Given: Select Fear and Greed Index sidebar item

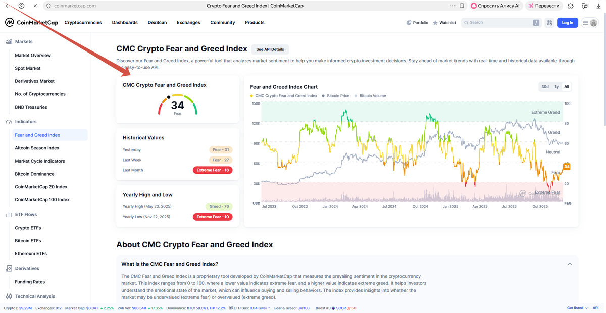Looking at the screenshot, I should [x=49, y=135].
